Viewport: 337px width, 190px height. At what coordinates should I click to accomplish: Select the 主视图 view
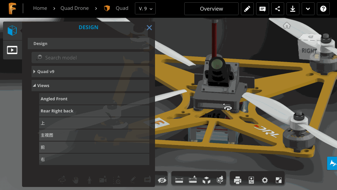click(94, 135)
